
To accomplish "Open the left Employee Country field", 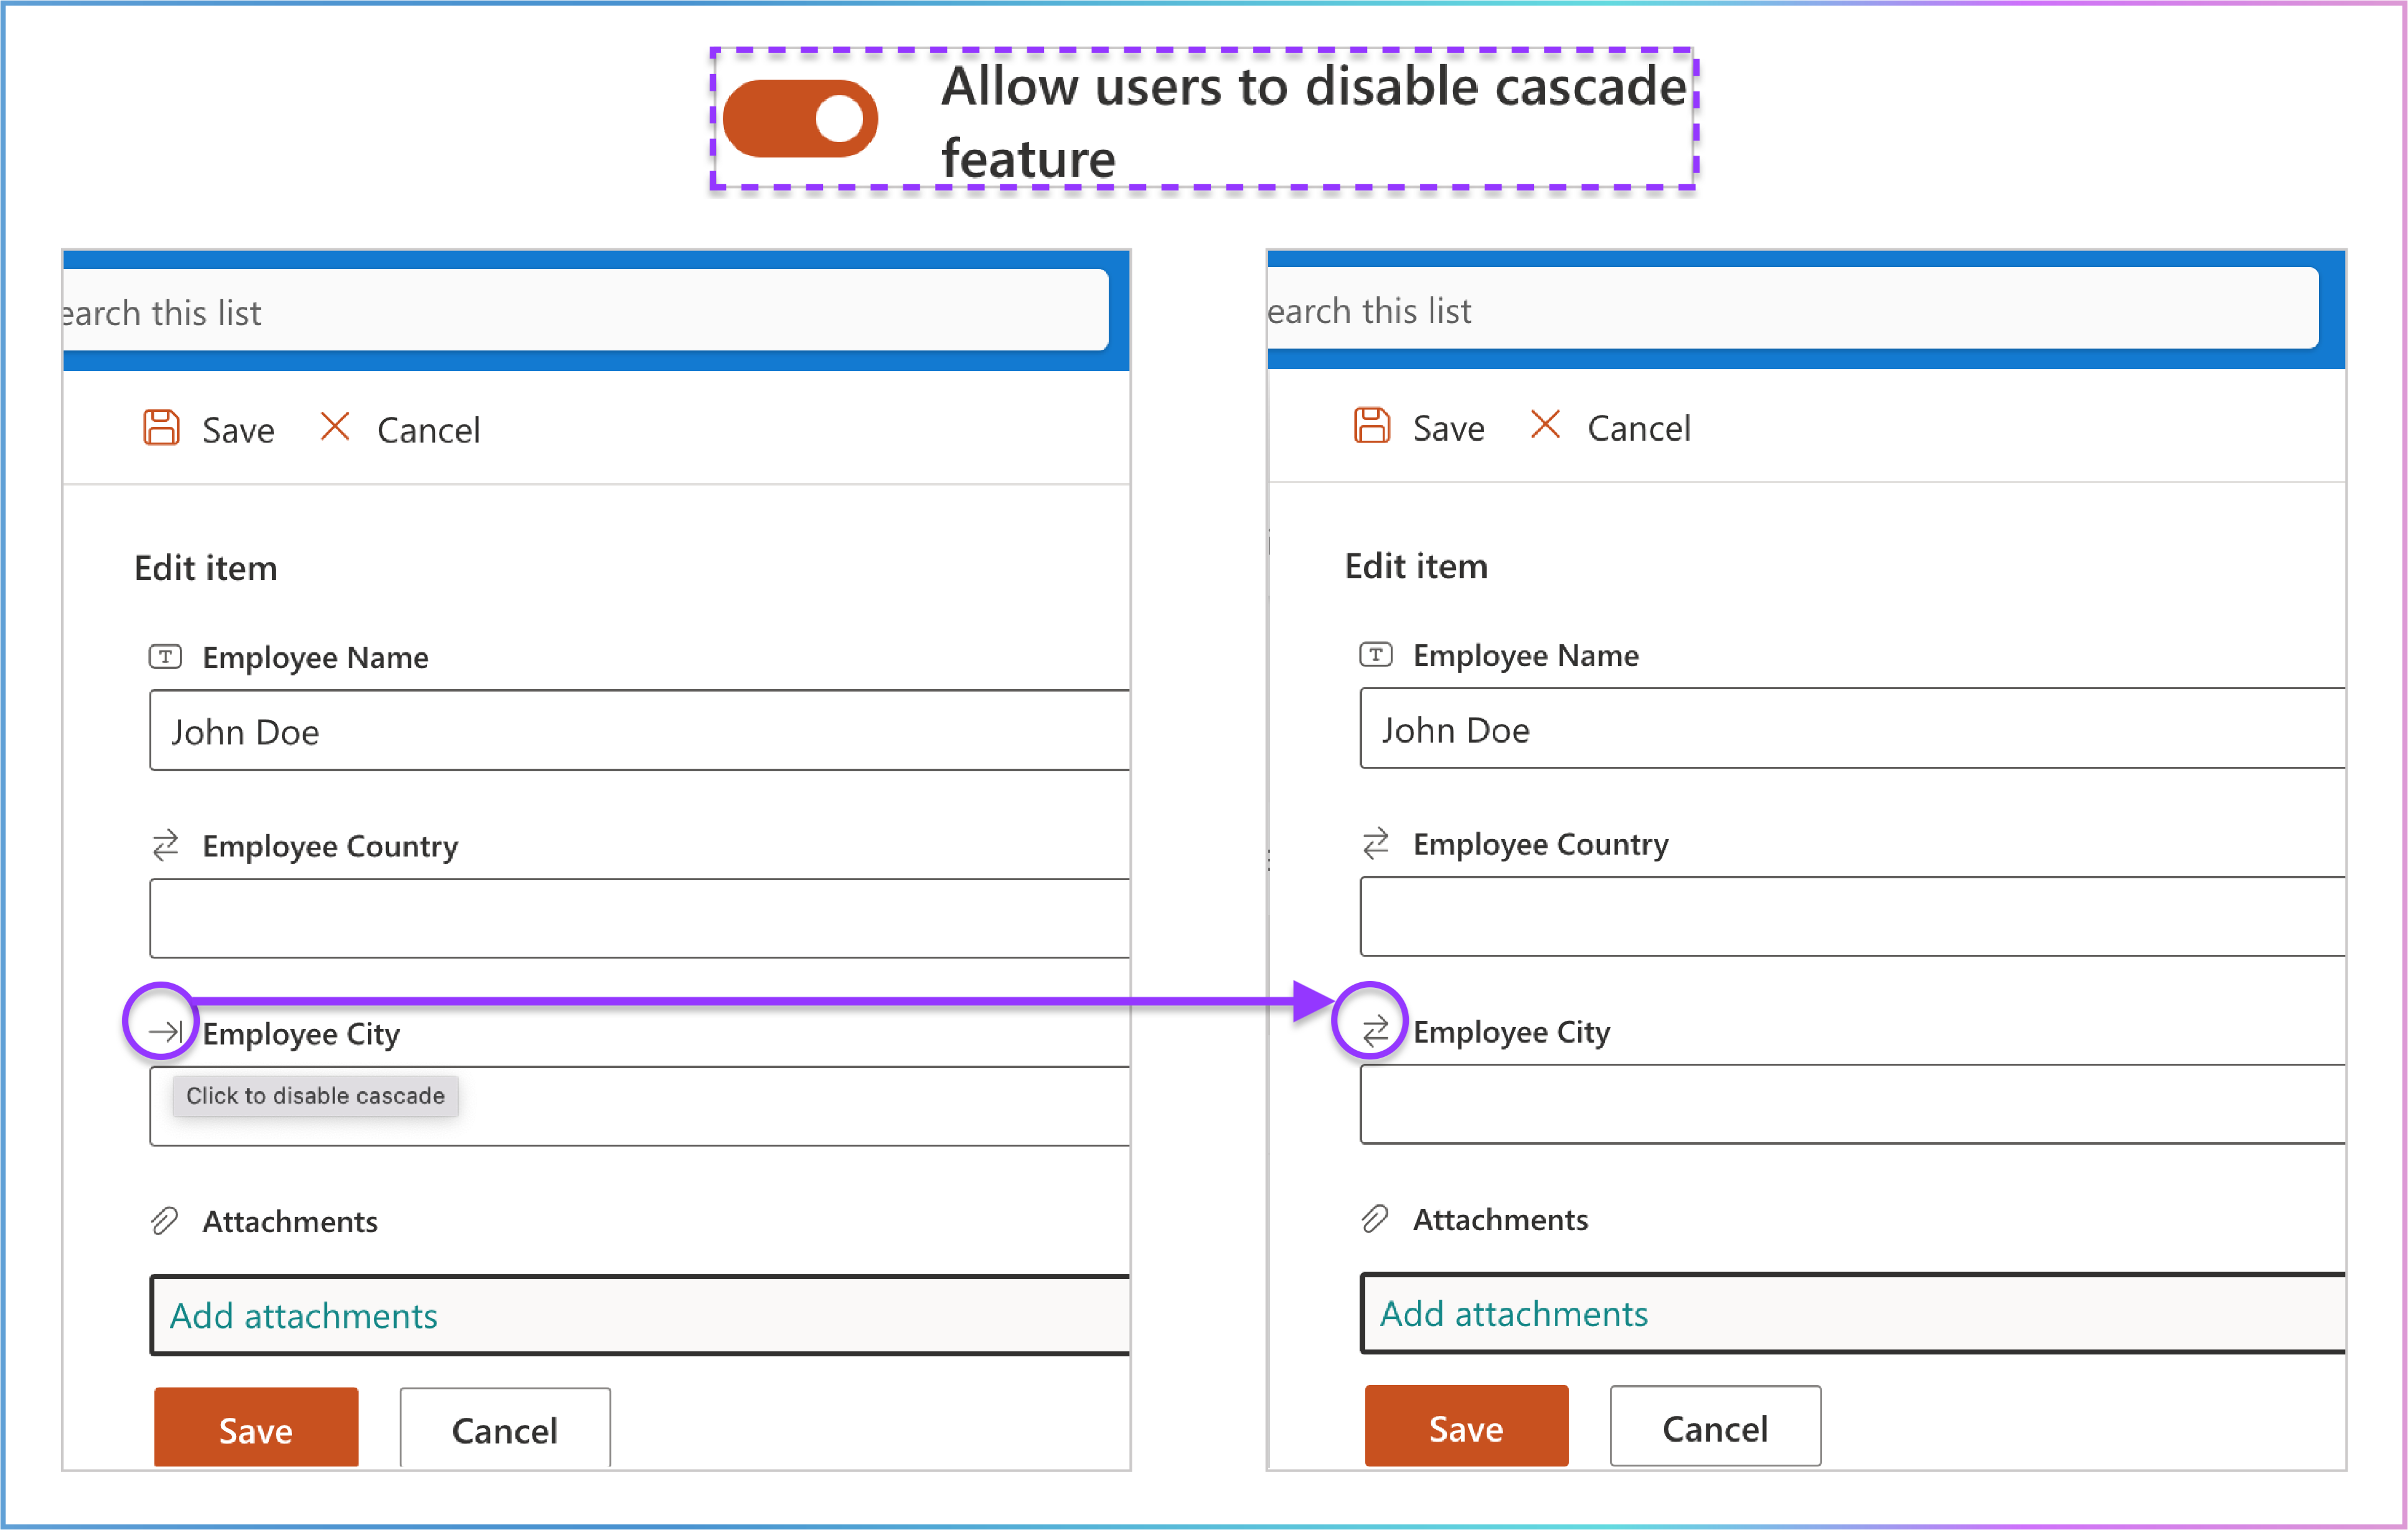I will pos(640,918).
